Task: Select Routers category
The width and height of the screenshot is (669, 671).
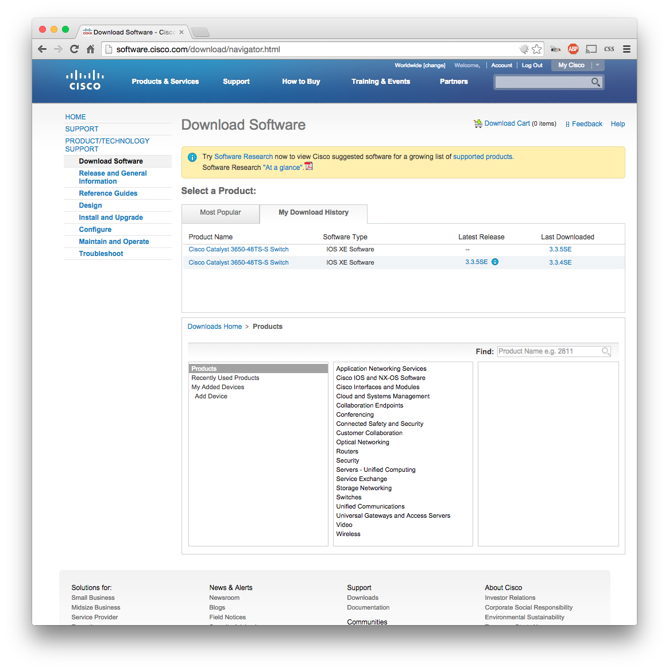Action: click(347, 452)
